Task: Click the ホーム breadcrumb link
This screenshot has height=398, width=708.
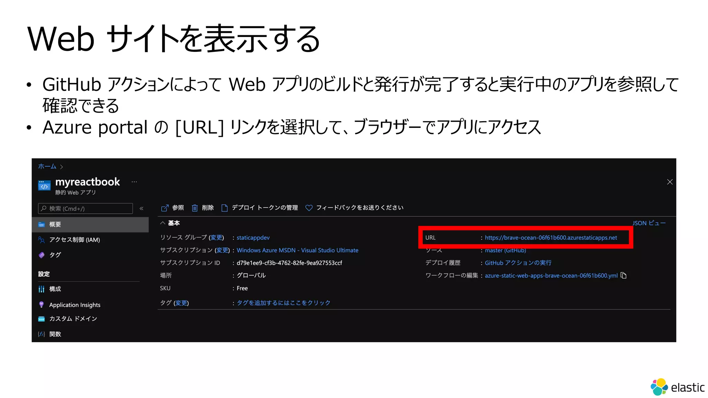Action: point(47,167)
